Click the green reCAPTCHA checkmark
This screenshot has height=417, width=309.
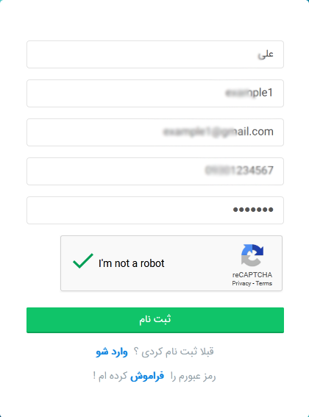tap(83, 260)
